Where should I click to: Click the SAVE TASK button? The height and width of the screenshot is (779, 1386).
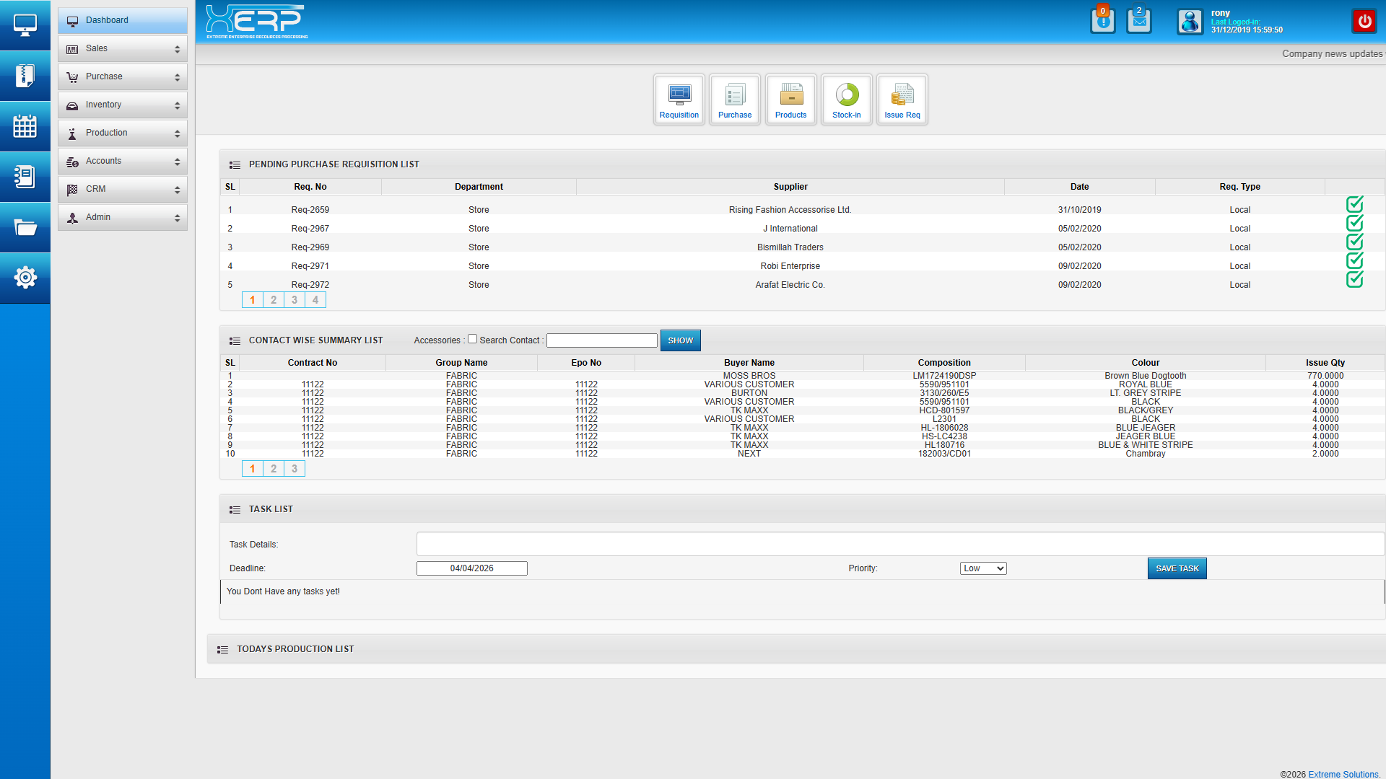coord(1176,568)
